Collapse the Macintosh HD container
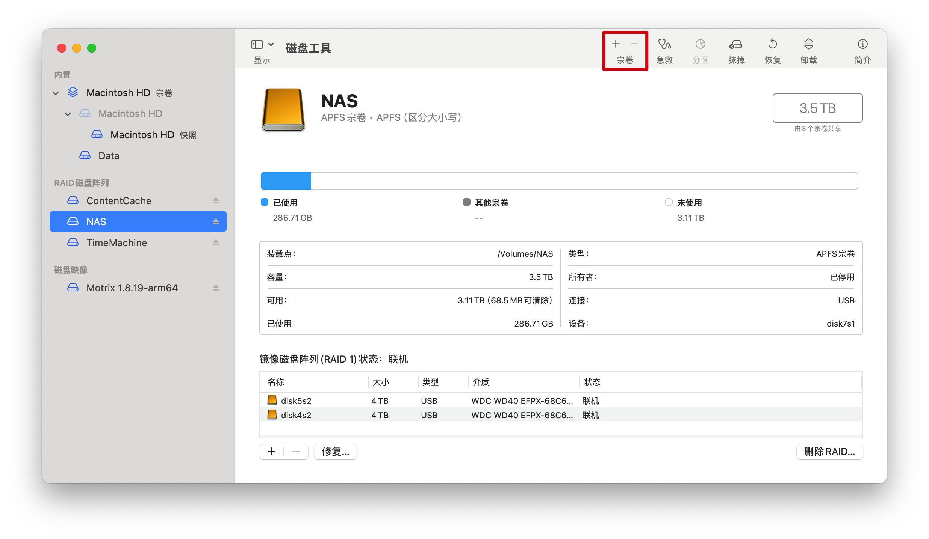 tap(68, 114)
